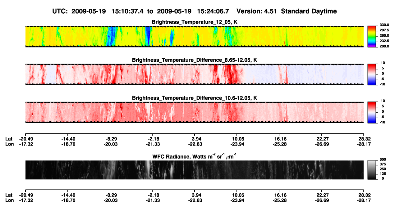Click the Brightness_Temperature_12_05 panel title

tap(195, 22)
